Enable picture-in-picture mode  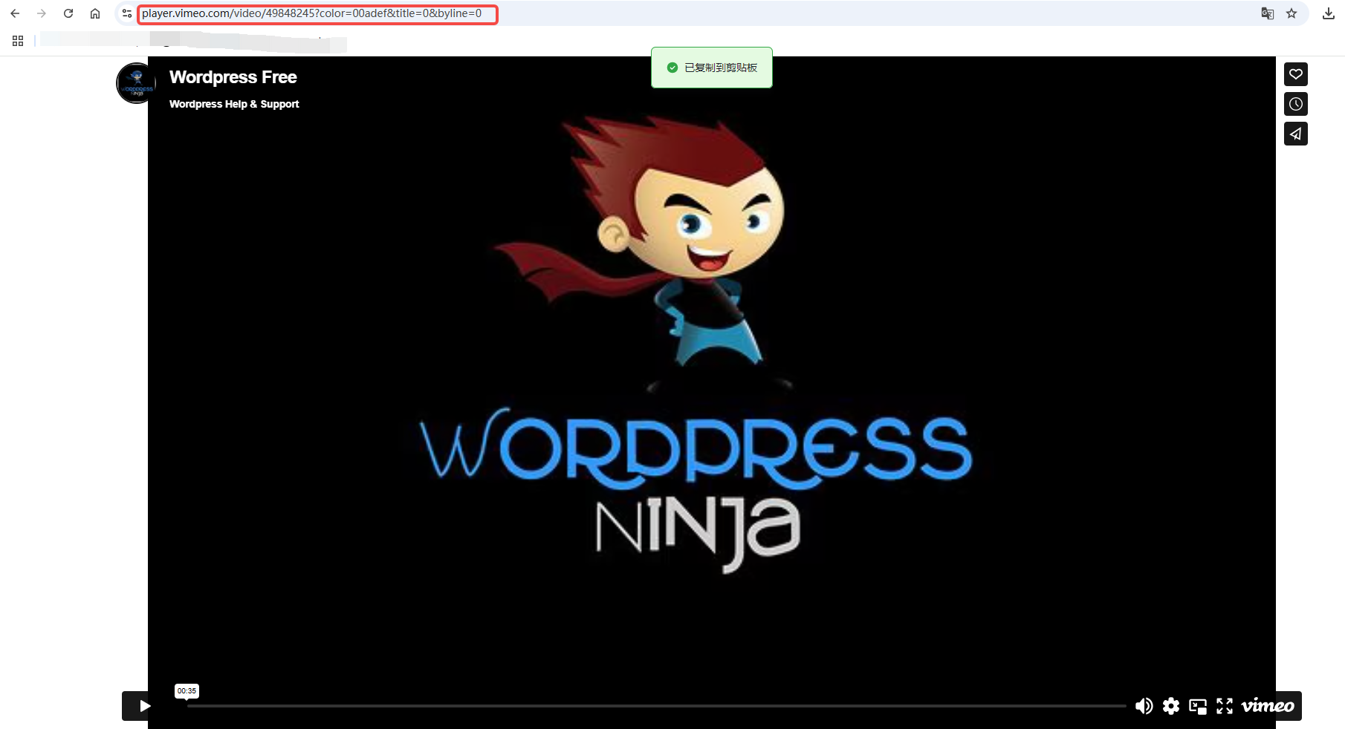pyautogui.click(x=1198, y=706)
